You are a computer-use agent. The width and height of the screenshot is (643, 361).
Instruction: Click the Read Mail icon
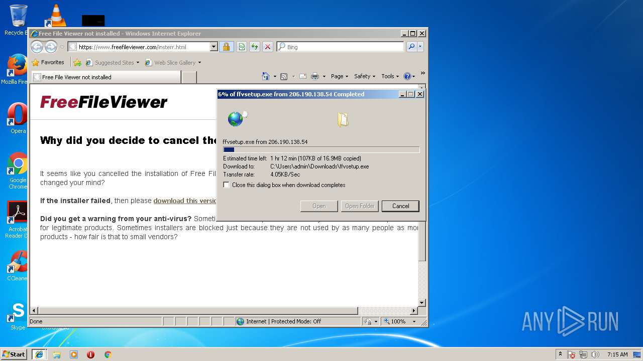point(303,76)
